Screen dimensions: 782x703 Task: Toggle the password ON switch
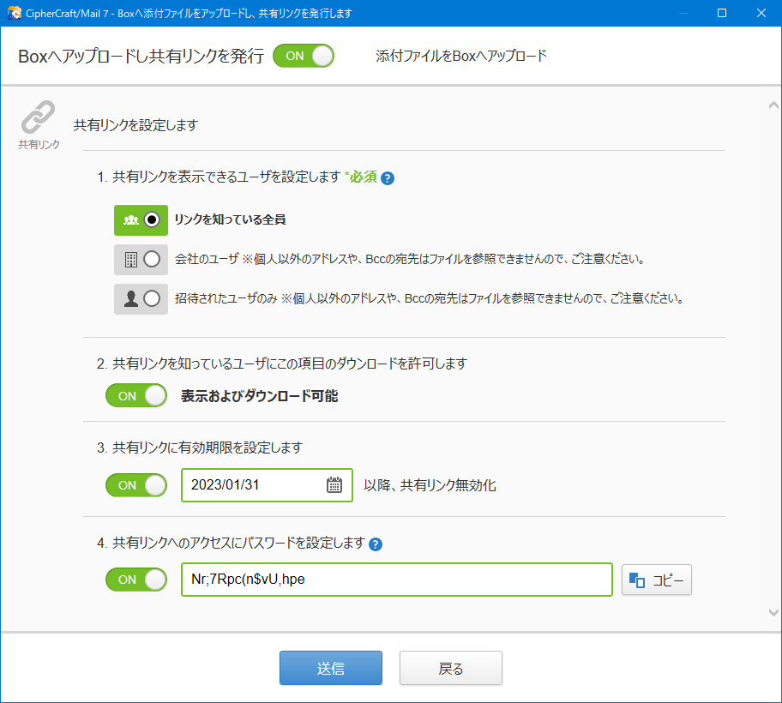pyautogui.click(x=136, y=580)
